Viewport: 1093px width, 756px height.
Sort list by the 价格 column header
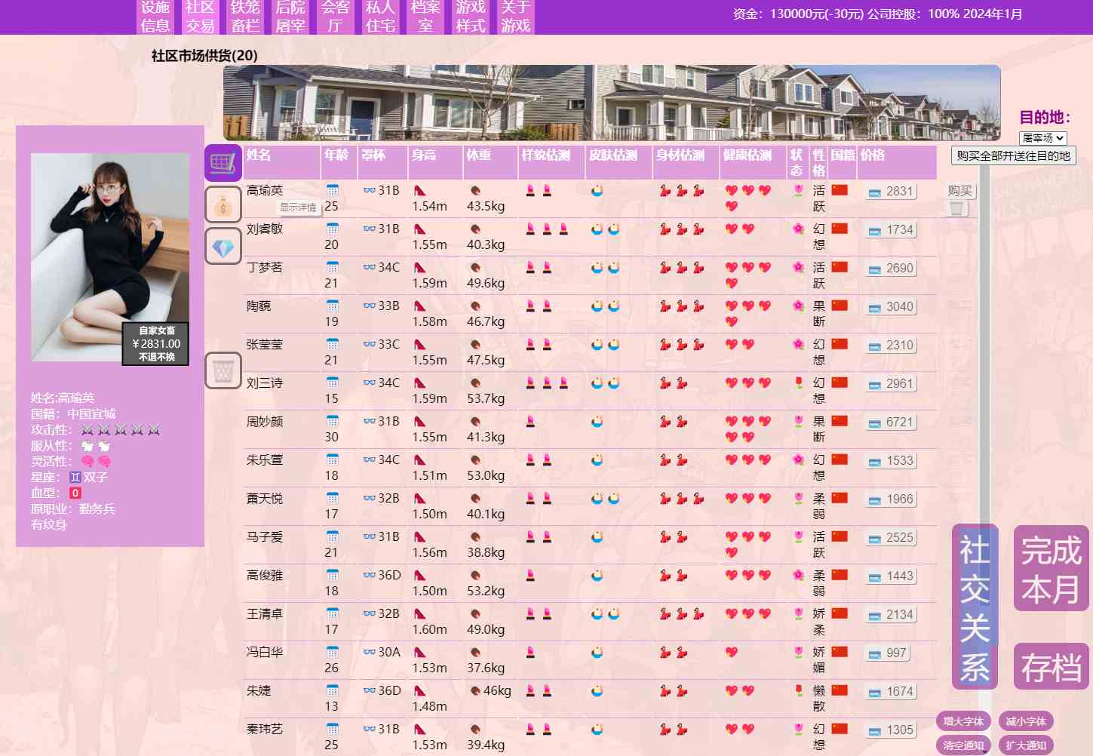(x=873, y=155)
